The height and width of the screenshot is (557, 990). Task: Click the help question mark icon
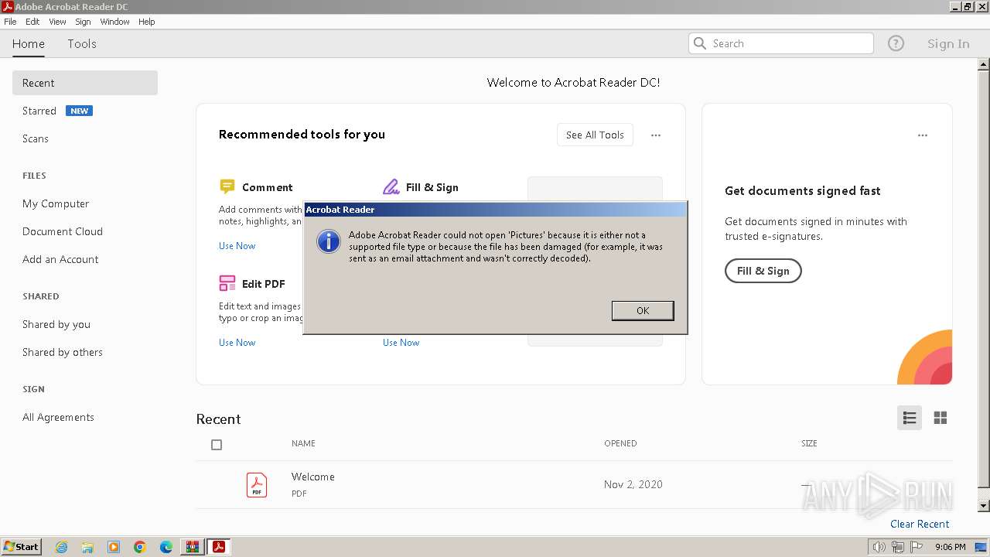[896, 43]
